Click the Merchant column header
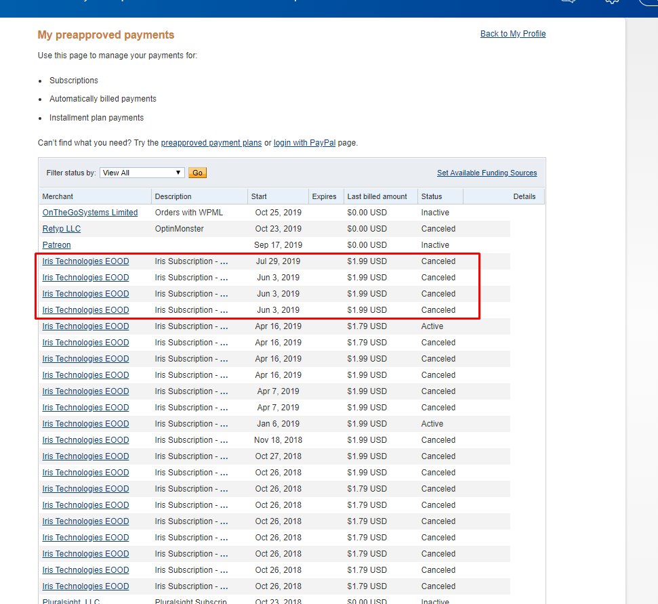The image size is (658, 604). [x=58, y=197]
